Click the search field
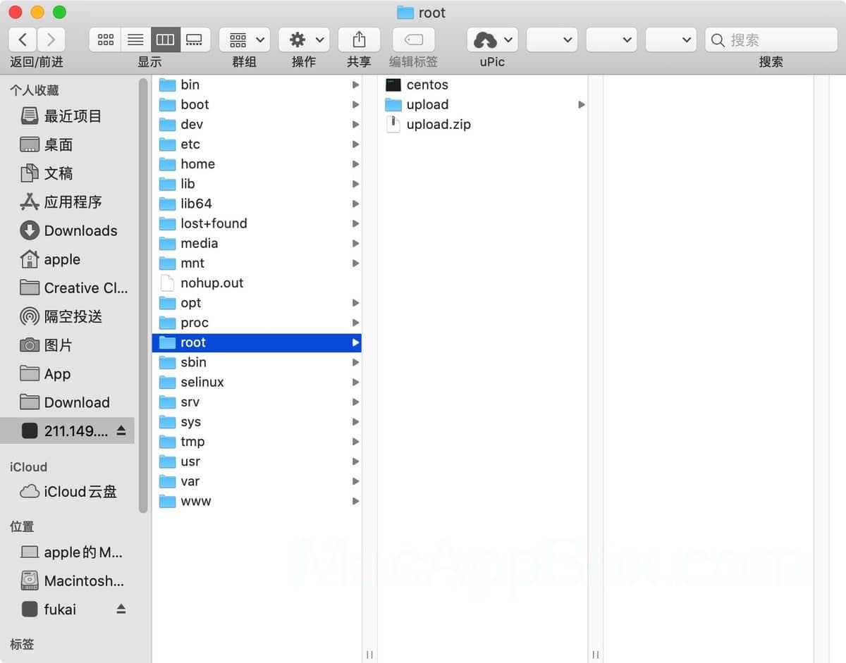Image resolution: width=846 pixels, height=663 pixels. (771, 39)
